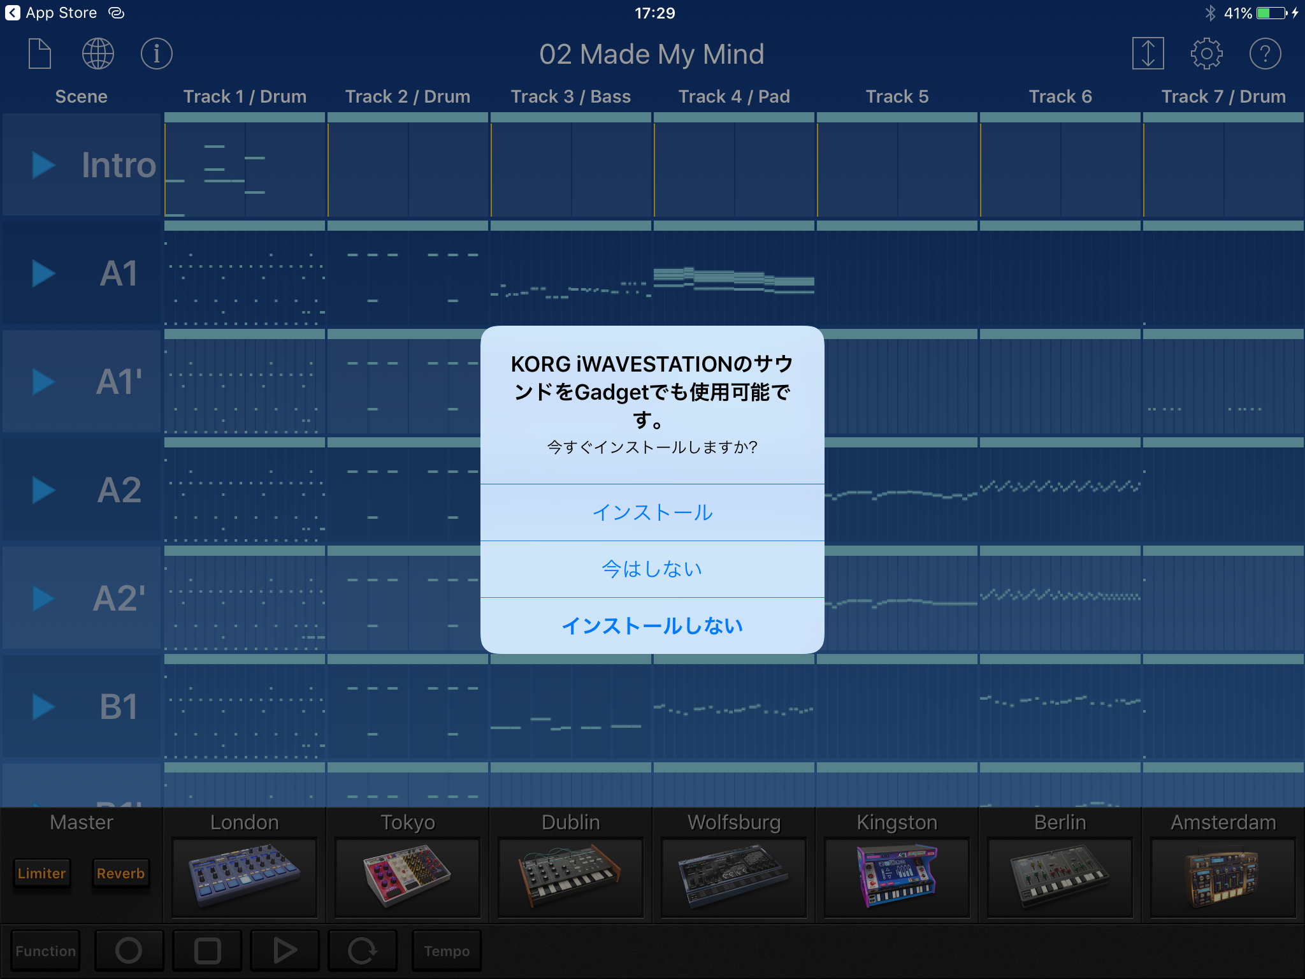The image size is (1305, 979).
Task: Open the settings gear icon
Action: [1206, 54]
